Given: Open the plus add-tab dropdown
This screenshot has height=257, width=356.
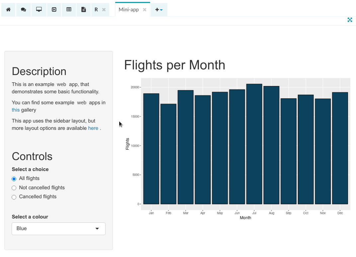Looking at the screenshot, I should coord(159,10).
